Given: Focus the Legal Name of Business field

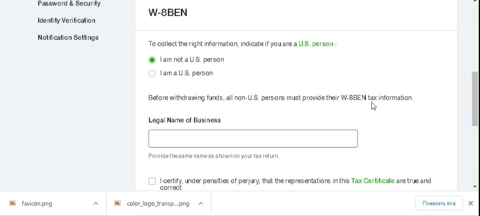Looking at the screenshot, I should pyautogui.click(x=253, y=139).
